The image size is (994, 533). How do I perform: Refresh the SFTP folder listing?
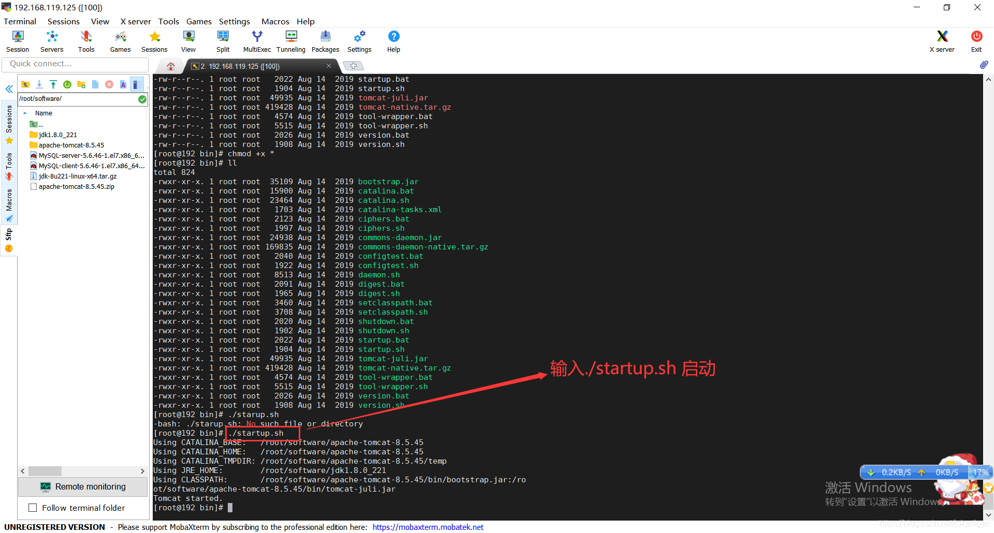point(67,84)
